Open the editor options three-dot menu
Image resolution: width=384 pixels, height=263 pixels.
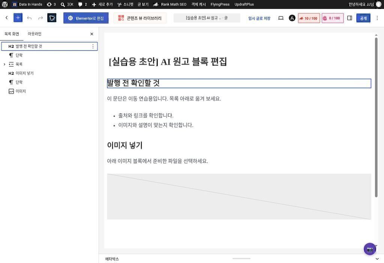tap(377, 18)
